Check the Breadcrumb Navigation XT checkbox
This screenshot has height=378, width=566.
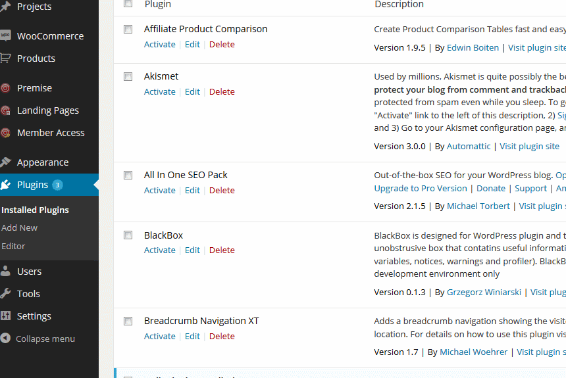point(128,321)
